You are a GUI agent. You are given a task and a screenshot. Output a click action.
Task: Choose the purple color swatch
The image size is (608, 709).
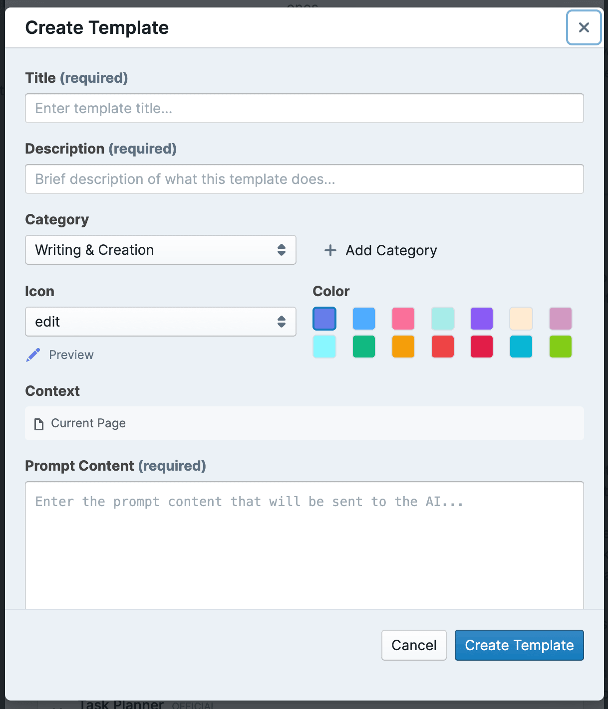pyautogui.click(x=482, y=319)
